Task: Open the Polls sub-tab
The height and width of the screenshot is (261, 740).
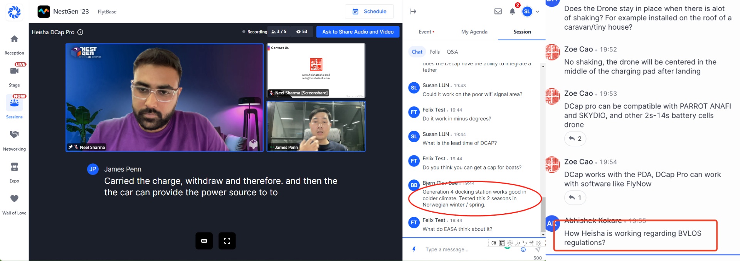Action: click(434, 52)
